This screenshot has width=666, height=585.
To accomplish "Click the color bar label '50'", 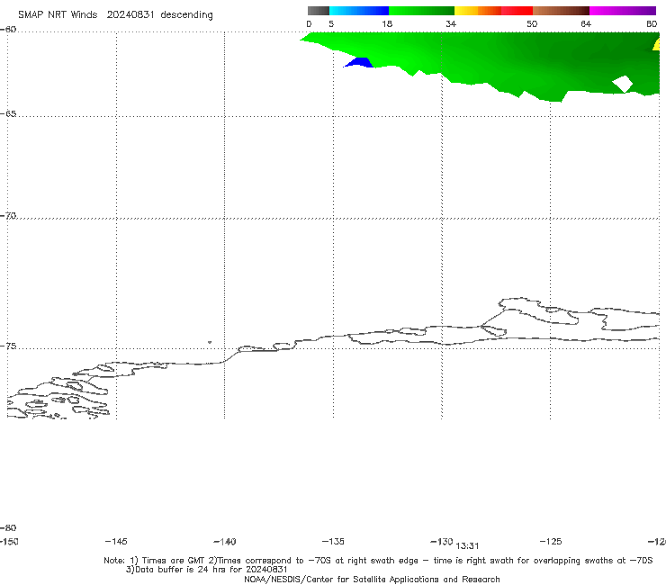I will [x=532, y=23].
